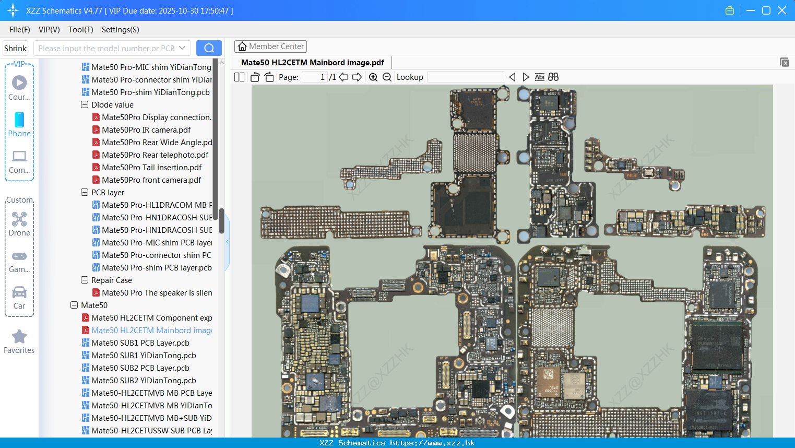Open Mate50 SUB2 PCB Layer.pcb

136,368
